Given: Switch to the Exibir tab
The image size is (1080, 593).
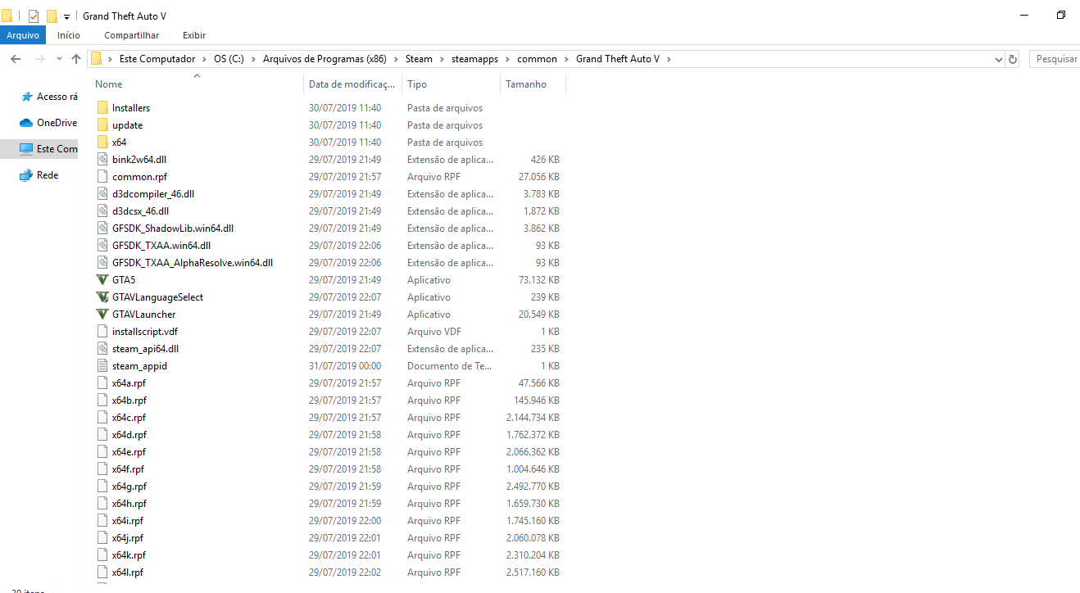Looking at the screenshot, I should (x=193, y=34).
